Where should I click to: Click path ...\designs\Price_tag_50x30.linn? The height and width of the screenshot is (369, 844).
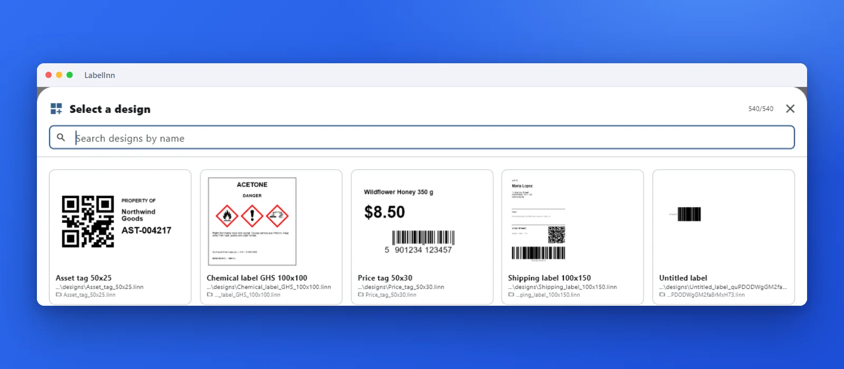[x=401, y=287]
